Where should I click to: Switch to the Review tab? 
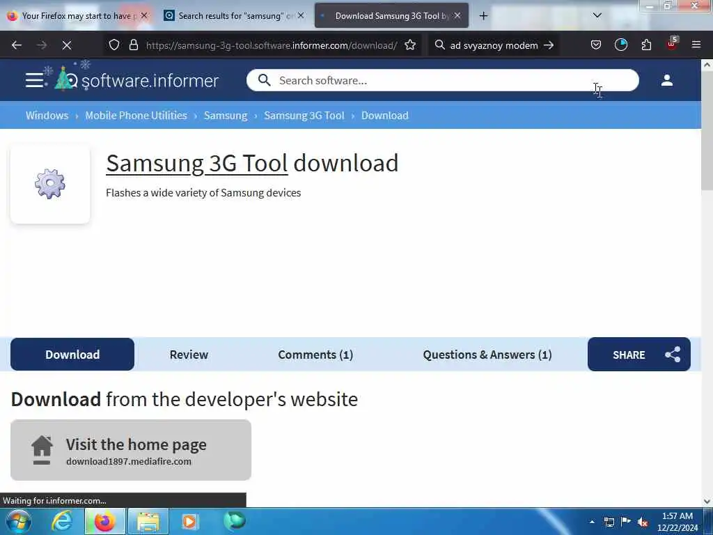point(189,355)
